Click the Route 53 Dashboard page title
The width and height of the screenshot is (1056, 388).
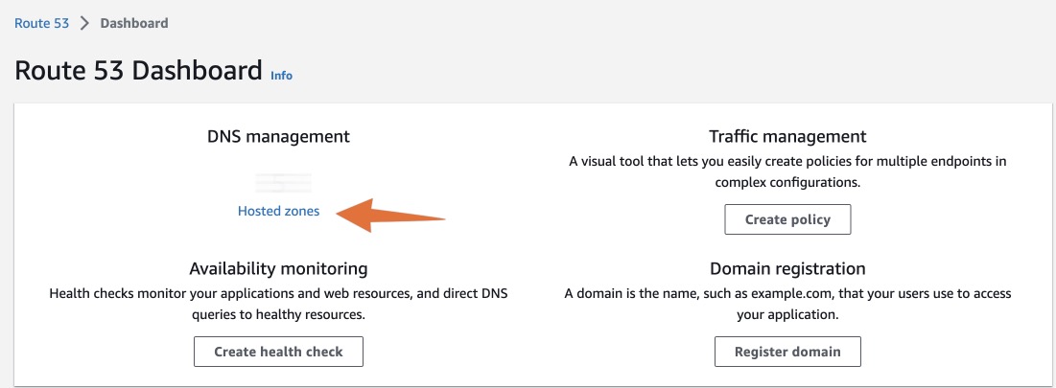[138, 71]
